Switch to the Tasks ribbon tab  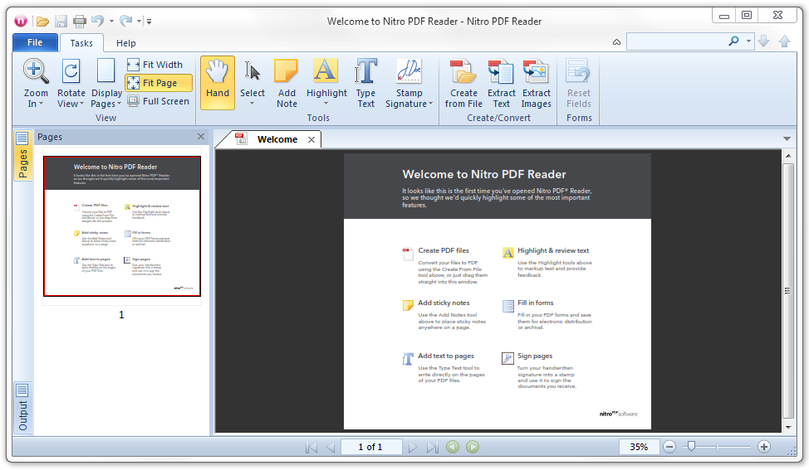tap(81, 43)
